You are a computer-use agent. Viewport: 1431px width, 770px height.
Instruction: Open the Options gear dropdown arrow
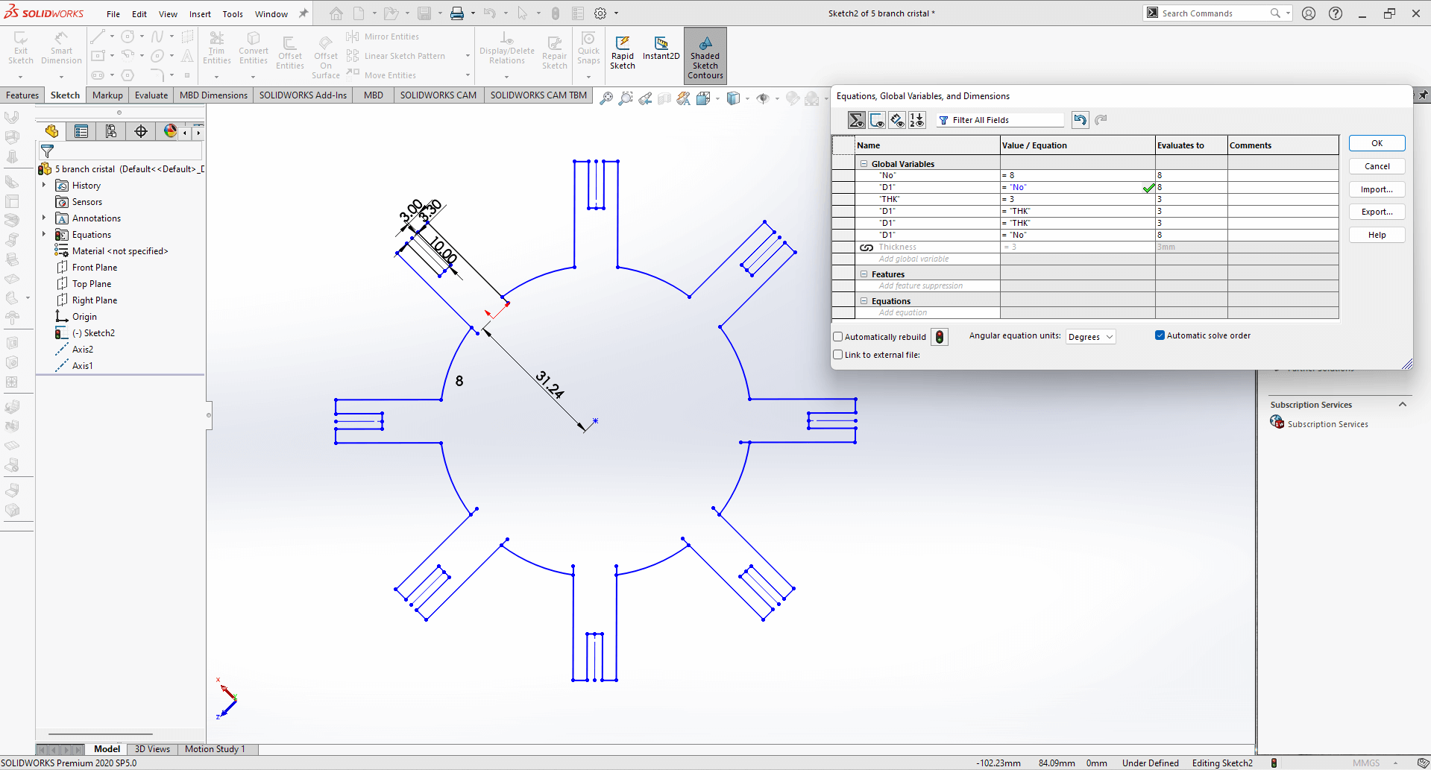(616, 13)
